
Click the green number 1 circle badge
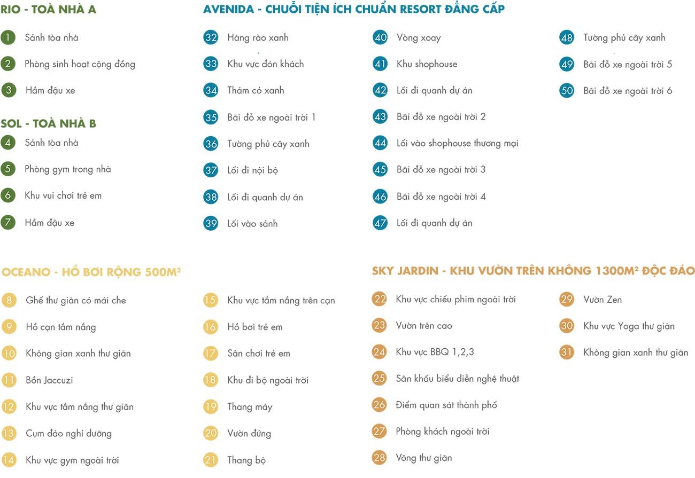[8, 37]
